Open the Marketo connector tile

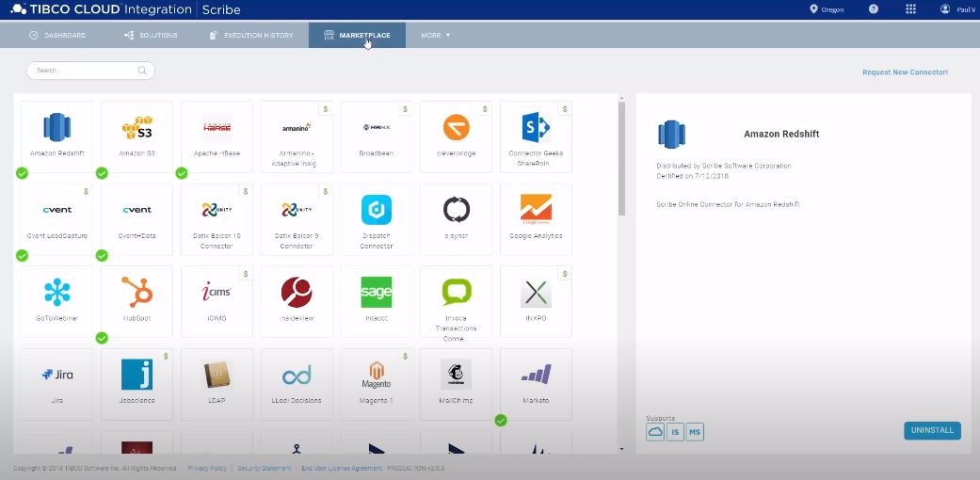click(537, 384)
